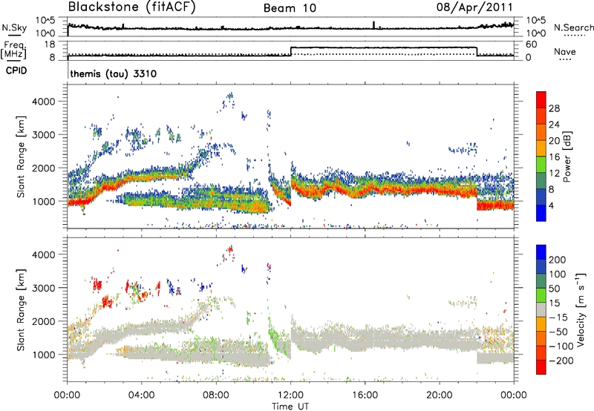Click the gray segment of velocity colorbar
This screenshot has width=594, height=411.
pos(541,309)
